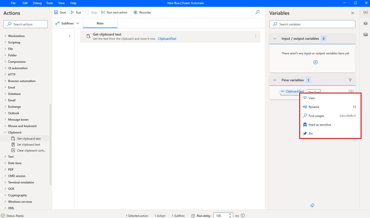Start the Recorder from the toolbar
Image resolution: width=370 pixels, height=218 pixels.
[142, 12]
